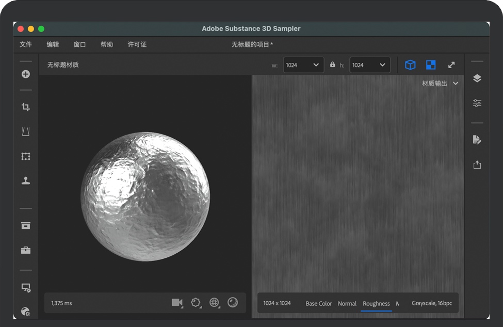Open the camera settings in viewport
Image resolution: width=503 pixels, height=327 pixels.
point(177,303)
